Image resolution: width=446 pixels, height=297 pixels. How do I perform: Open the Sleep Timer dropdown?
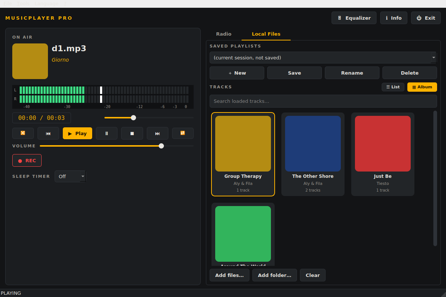[70, 176]
